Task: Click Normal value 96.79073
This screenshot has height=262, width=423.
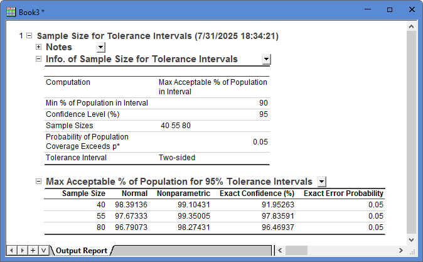Action: (131, 227)
